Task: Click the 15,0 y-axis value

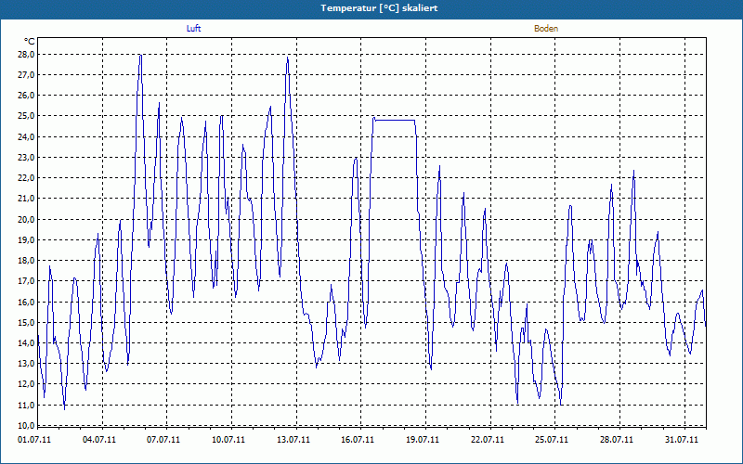Action: coord(26,322)
